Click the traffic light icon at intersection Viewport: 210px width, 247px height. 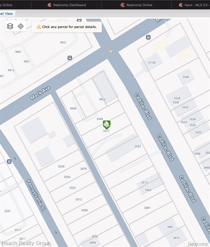click(x=111, y=51)
